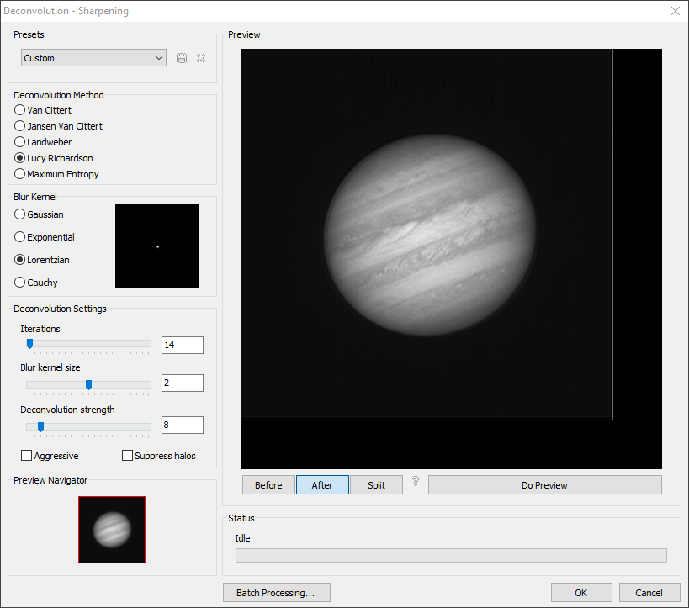Click the Iterations slider handle
The width and height of the screenshot is (689, 608).
click(30, 344)
